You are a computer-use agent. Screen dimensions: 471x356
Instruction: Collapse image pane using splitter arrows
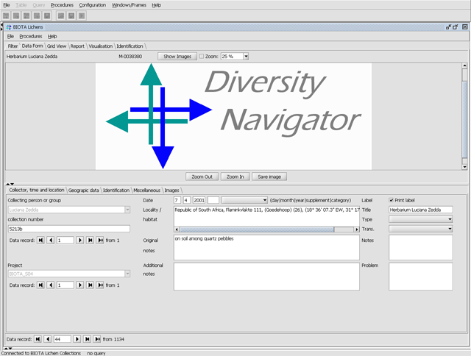(10, 184)
